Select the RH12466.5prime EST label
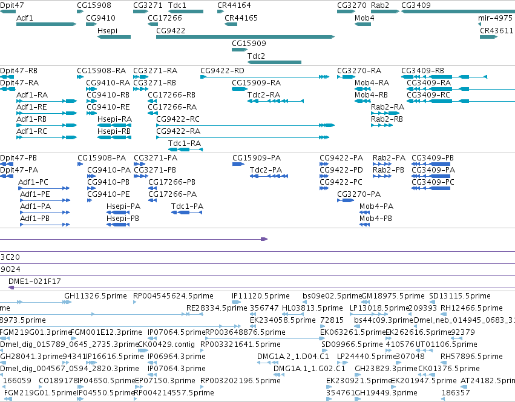 click(x=471, y=308)
